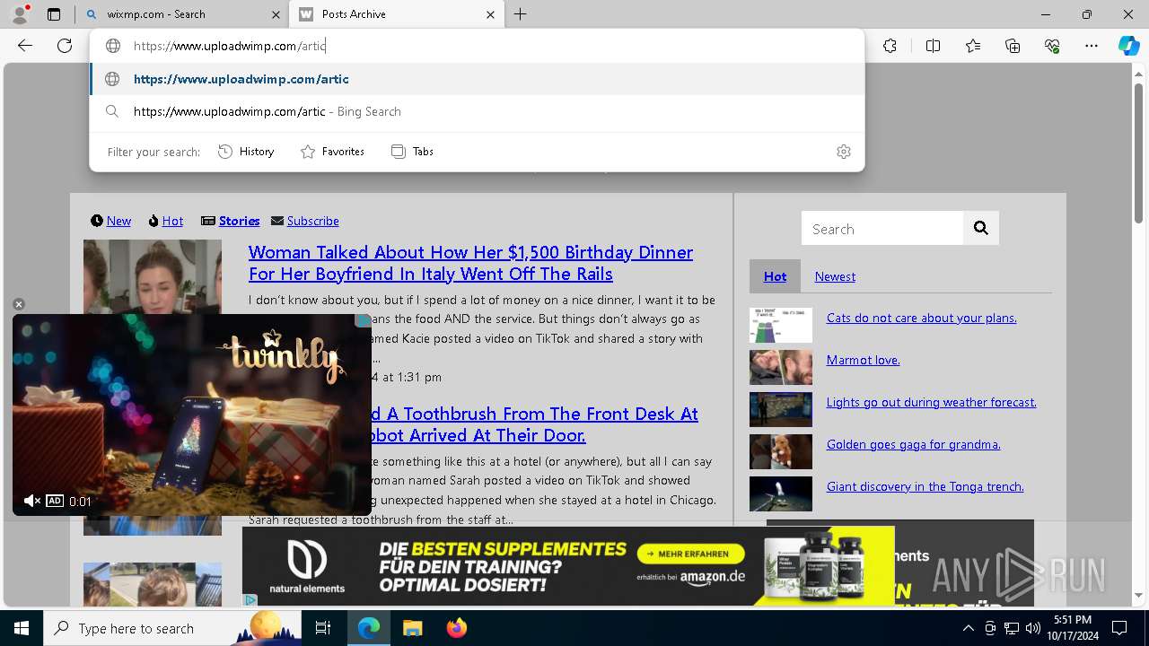Open the Hot posts nav link
The height and width of the screenshot is (646, 1149).
point(172,221)
